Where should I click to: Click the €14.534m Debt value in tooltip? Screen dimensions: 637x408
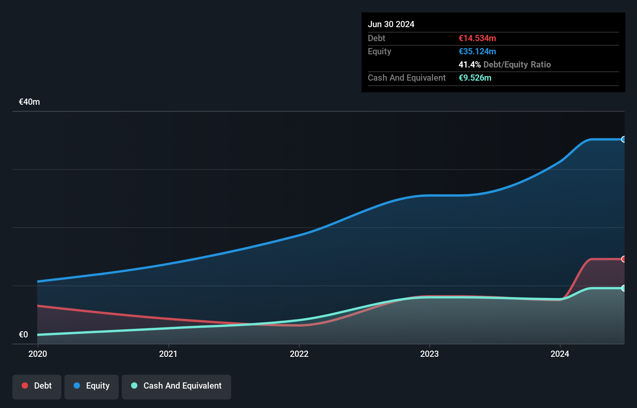pyautogui.click(x=477, y=38)
